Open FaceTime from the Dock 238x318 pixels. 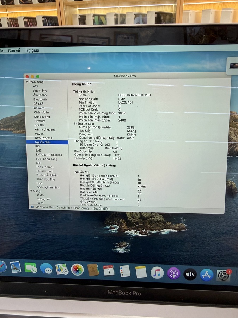pos(31,267)
